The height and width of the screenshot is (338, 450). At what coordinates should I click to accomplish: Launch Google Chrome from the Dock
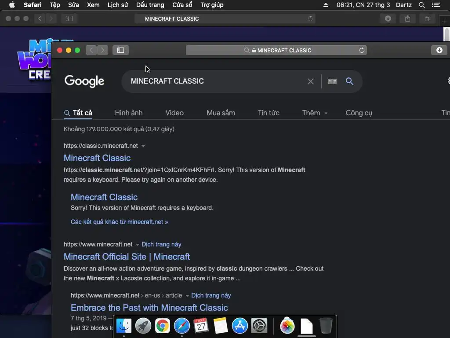pyautogui.click(x=163, y=326)
